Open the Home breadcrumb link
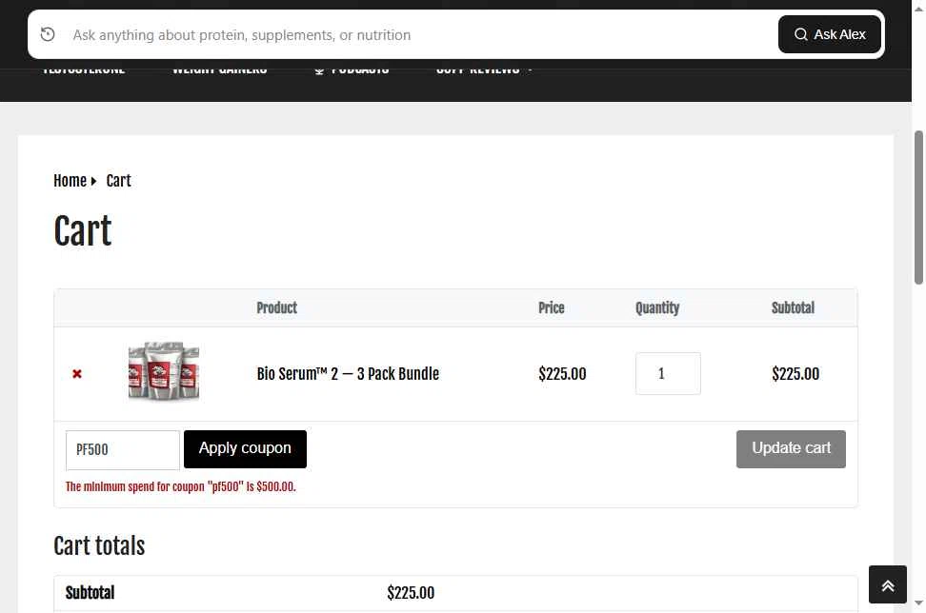The width and height of the screenshot is (926, 613). (70, 181)
